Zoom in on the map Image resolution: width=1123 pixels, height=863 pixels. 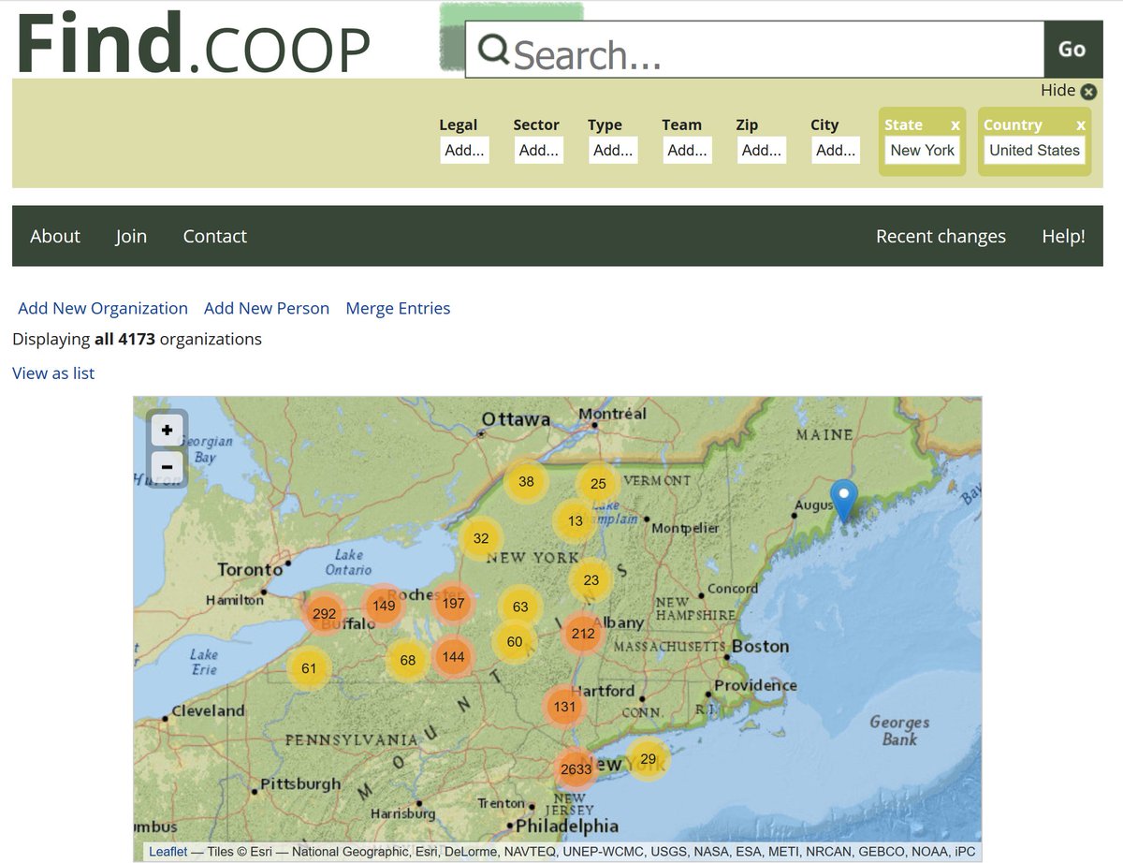point(166,430)
